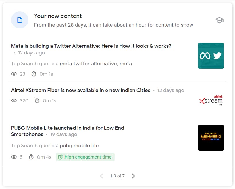
Task: Open Airtel XStream Fiber article title
Action: (81, 90)
